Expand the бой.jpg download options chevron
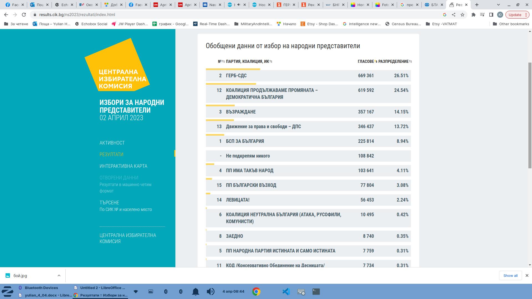Image resolution: width=532 pixels, height=299 pixels. pos(59,275)
